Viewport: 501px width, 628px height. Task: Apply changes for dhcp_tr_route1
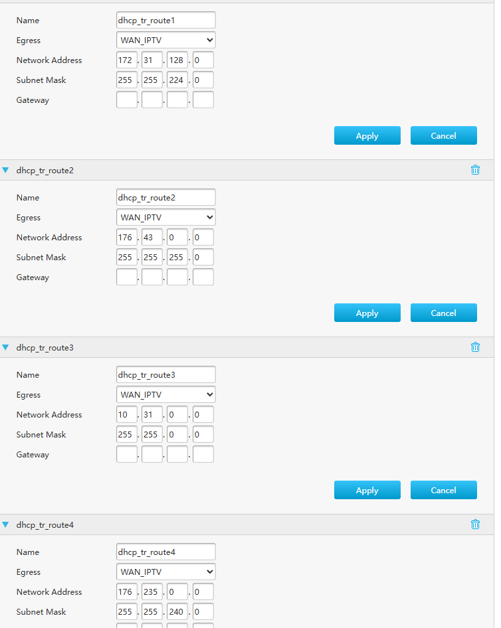[x=367, y=135]
